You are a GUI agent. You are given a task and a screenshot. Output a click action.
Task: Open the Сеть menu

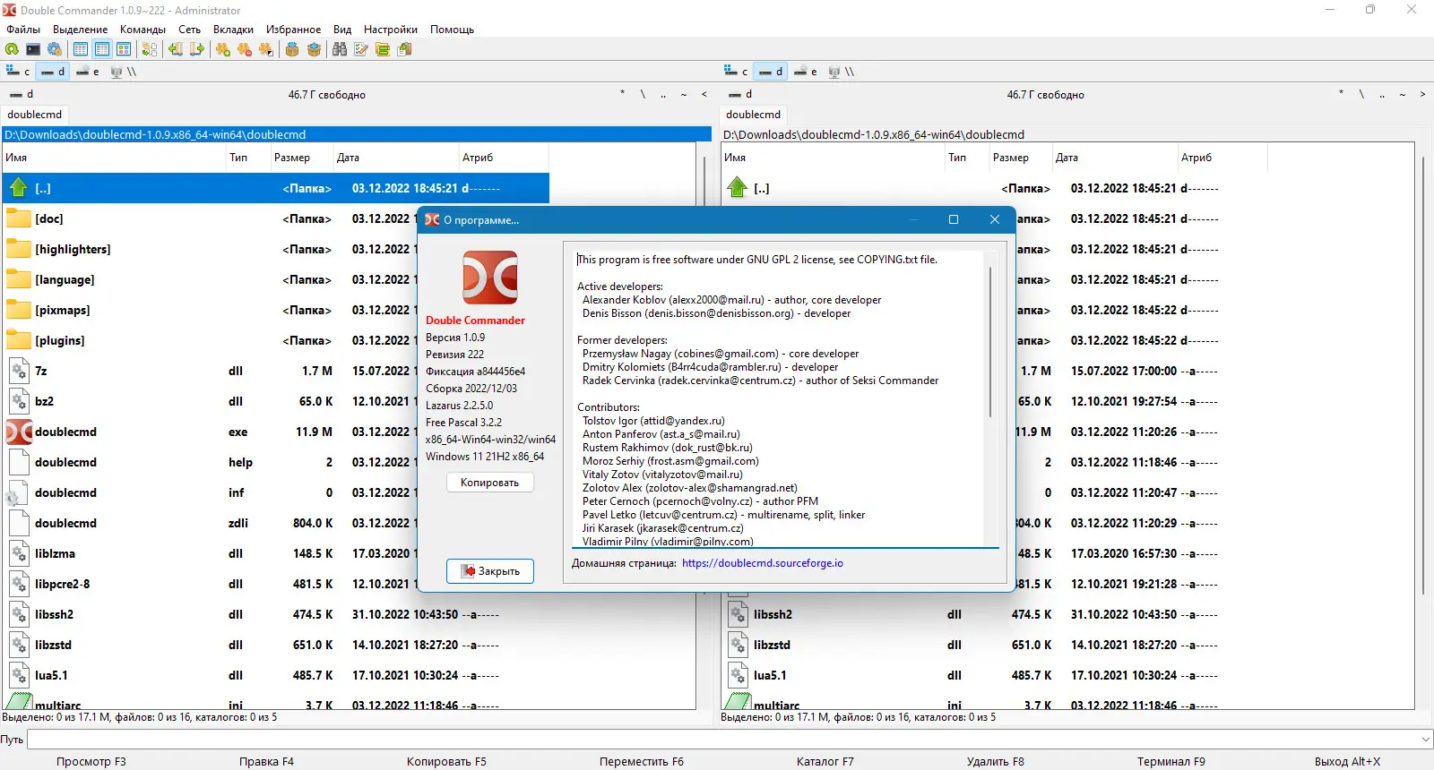point(189,30)
